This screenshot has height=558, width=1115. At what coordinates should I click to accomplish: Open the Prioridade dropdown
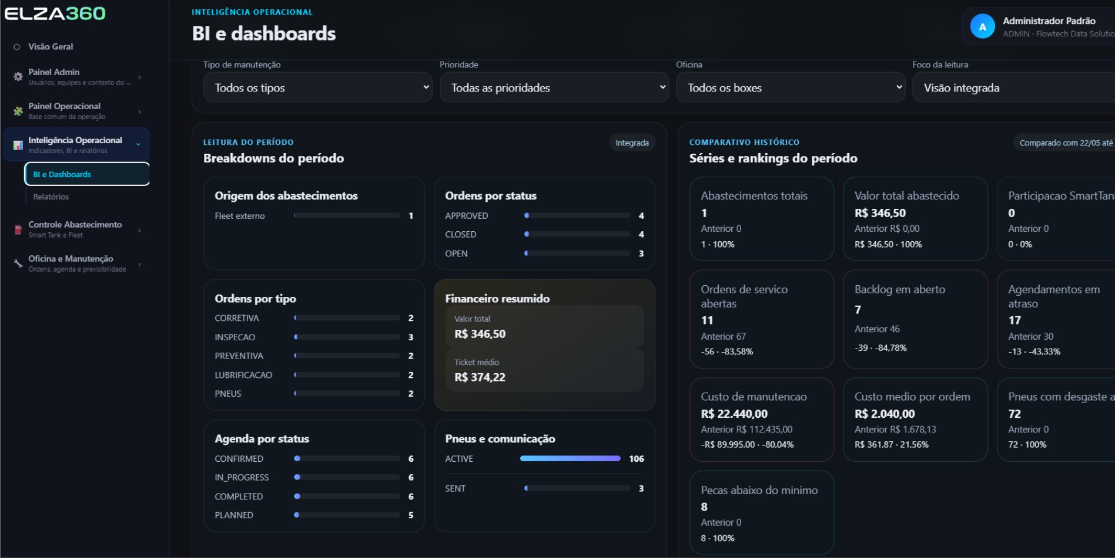[x=554, y=87]
